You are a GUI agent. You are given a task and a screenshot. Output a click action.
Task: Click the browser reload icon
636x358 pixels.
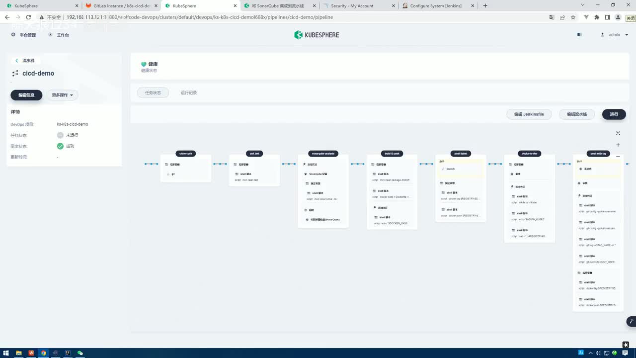point(28,17)
